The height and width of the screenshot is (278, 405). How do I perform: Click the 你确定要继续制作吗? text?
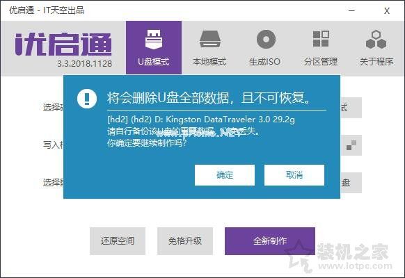pyautogui.click(x=147, y=143)
